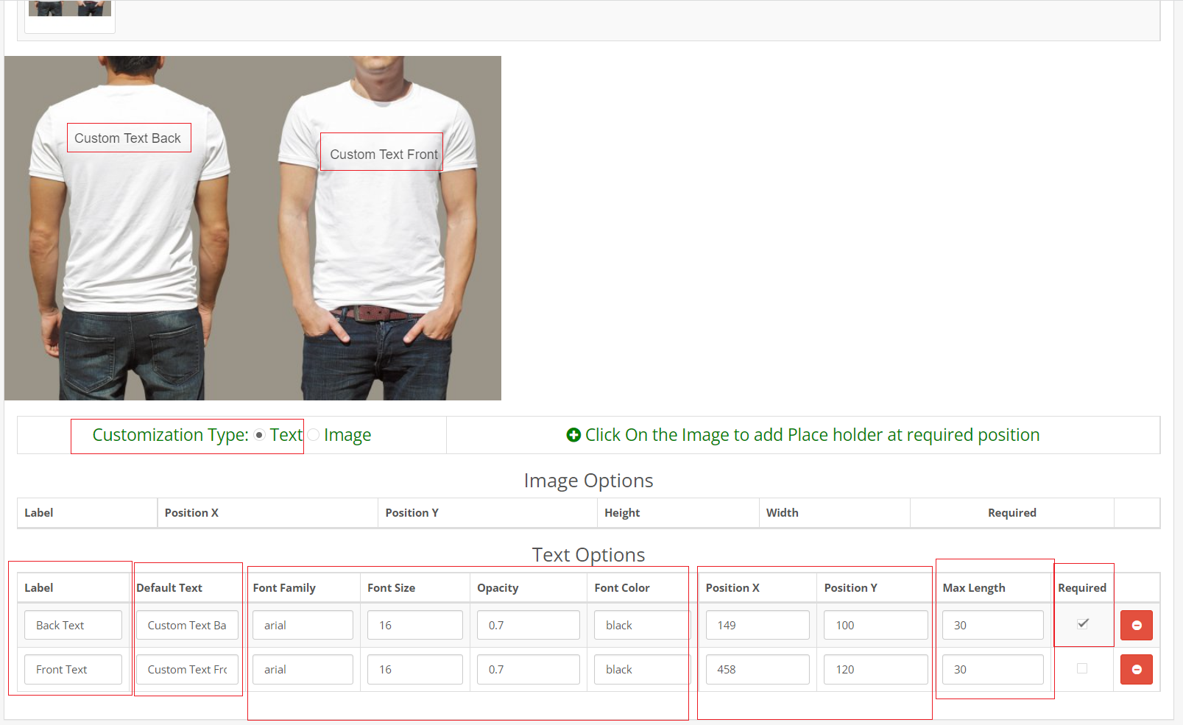Click Max Length 30 in Back Text row
Viewport: 1183px width, 725px height.
[993, 625]
